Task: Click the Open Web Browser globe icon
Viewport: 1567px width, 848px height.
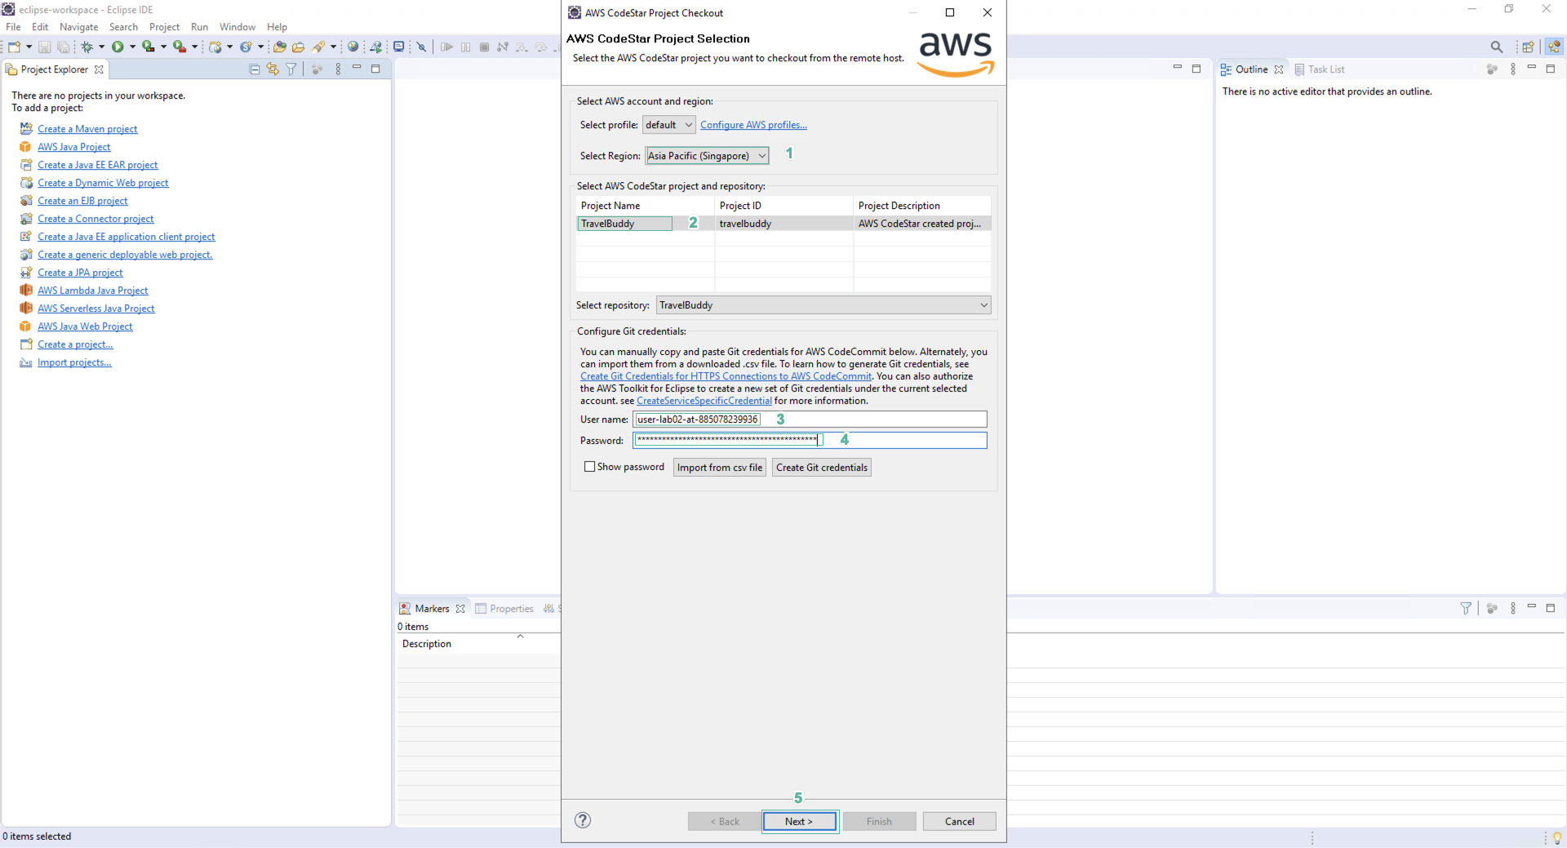Action: coord(353,47)
